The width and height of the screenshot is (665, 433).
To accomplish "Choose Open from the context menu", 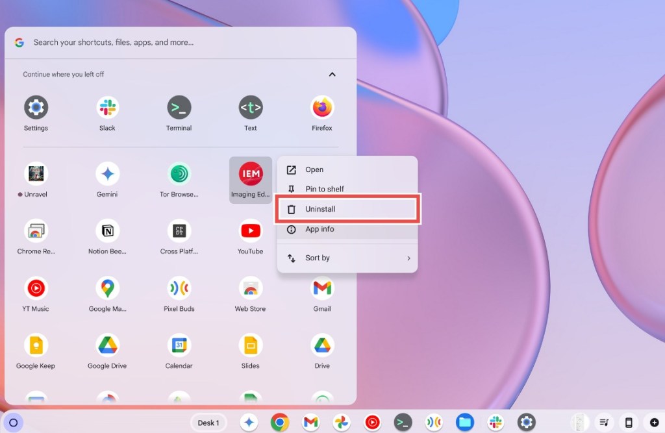I will click(x=347, y=169).
